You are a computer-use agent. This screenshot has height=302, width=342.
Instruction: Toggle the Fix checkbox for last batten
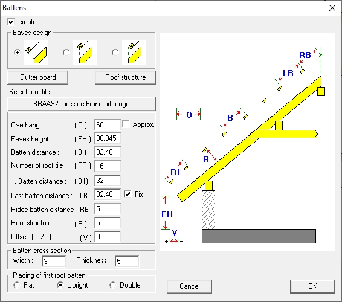click(127, 194)
